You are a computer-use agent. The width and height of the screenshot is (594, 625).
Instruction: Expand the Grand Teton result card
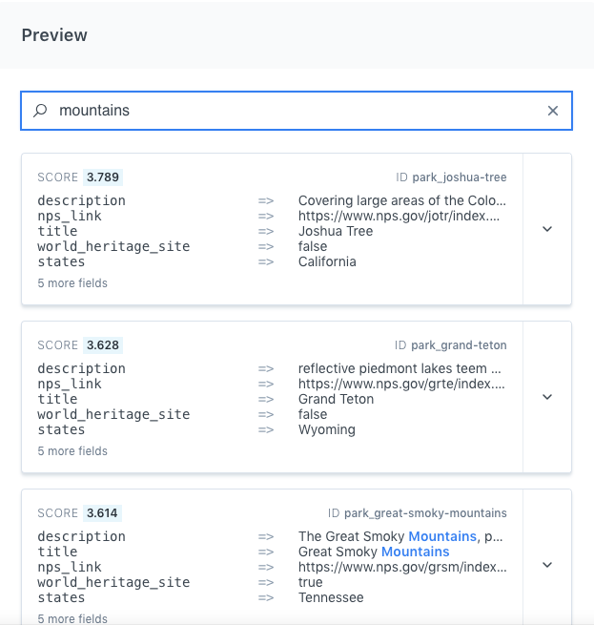(x=547, y=397)
